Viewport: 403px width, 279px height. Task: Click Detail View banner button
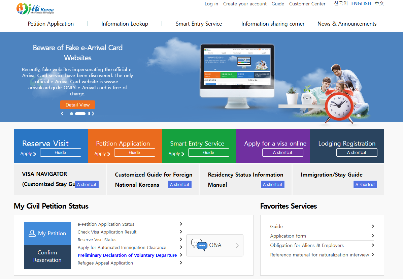tap(78, 105)
